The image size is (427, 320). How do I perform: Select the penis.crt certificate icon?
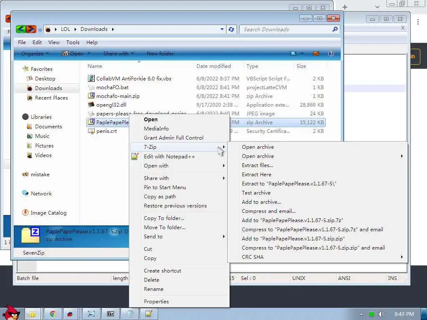pyautogui.click(x=91, y=131)
